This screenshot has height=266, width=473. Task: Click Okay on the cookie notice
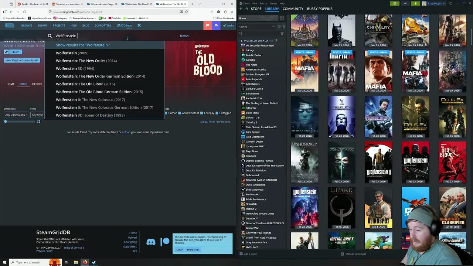click(x=179, y=250)
